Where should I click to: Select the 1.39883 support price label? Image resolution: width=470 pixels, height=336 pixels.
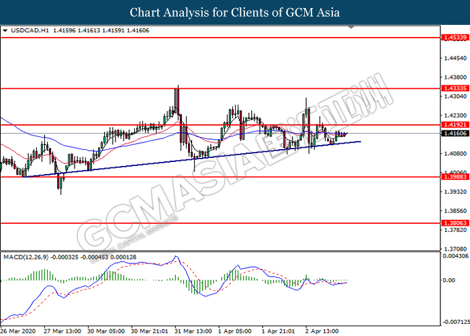pos(453,177)
